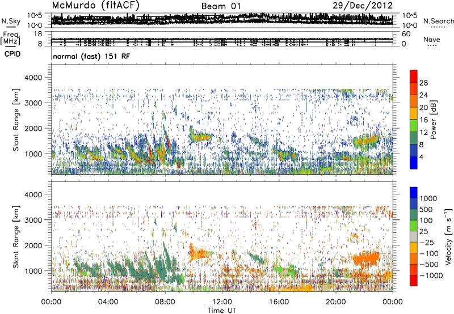Click the red top of power colorbar
This screenshot has height=314, width=454.
click(414, 76)
